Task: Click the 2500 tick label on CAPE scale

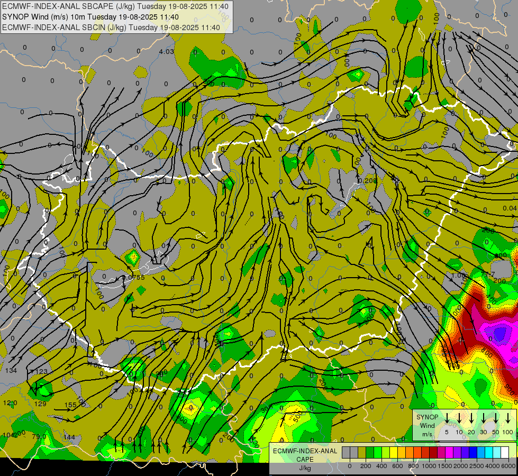Action: (x=477, y=466)
